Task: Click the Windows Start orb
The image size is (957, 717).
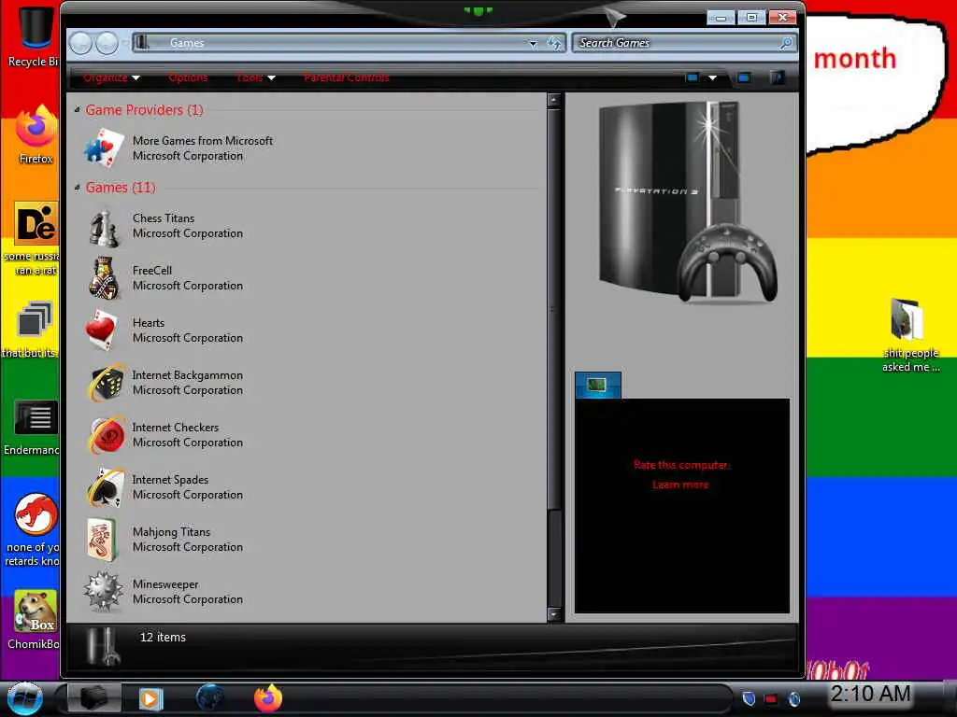Action: coord(25,698)
